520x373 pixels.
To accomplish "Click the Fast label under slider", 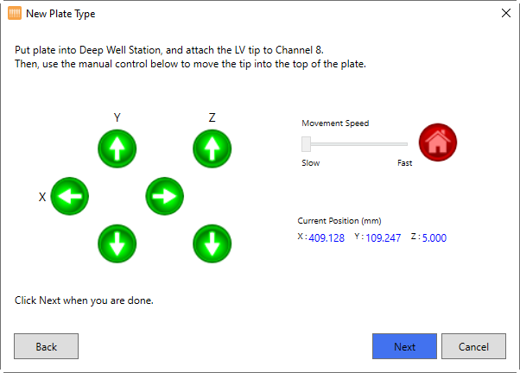I will 404,162.
